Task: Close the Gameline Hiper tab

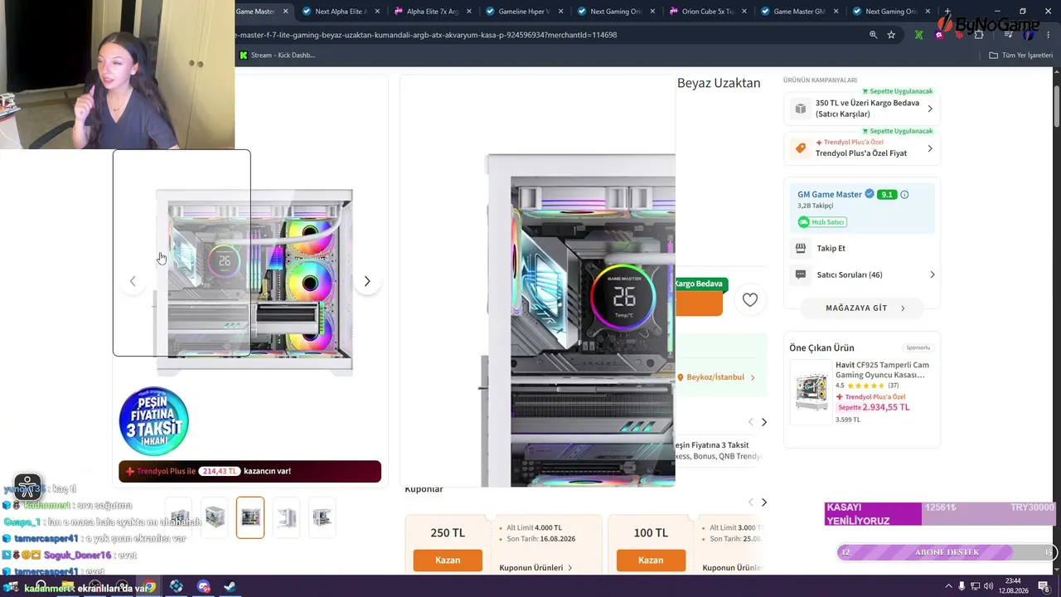Action: tap(561, 12)
